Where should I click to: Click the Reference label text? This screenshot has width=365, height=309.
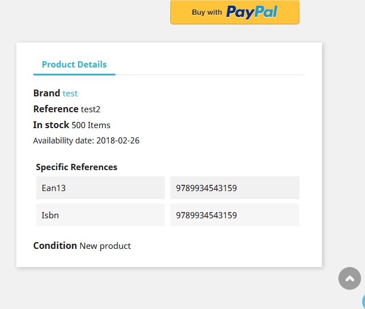(x=55, y=109)
